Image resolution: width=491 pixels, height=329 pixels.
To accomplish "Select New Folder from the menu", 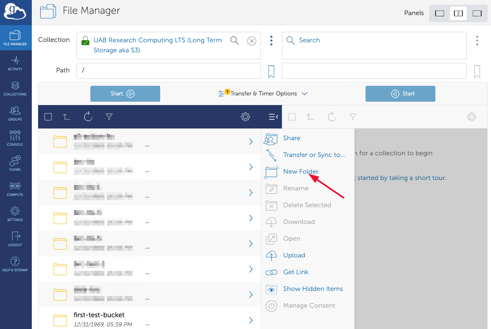I will point(301,172).
